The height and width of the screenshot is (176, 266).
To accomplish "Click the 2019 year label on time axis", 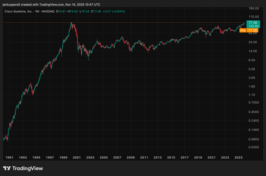I will pos(198,157).
